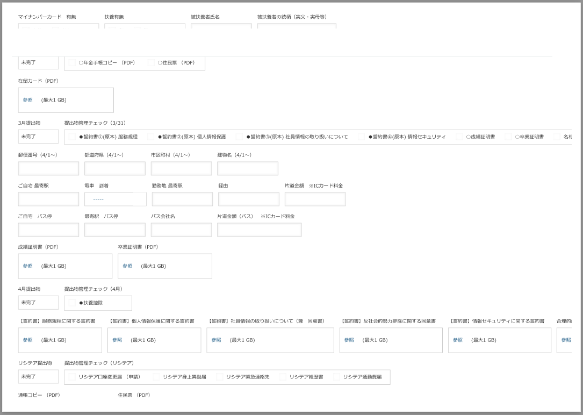Click the 経由 input field

coord(249,199)
